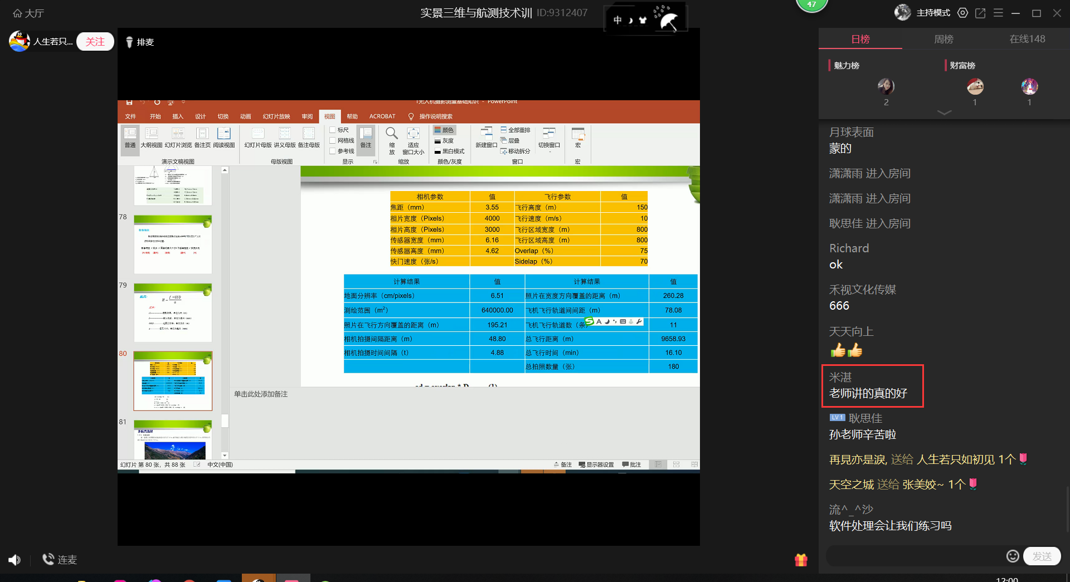Open the gift box icon
The image size is (1070, 582).
[x=801, y=560]
